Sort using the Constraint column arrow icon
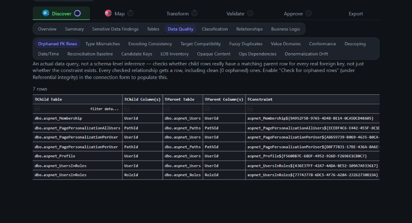Image resolution: width=412 pixels, height=223 pixels. 249,99
